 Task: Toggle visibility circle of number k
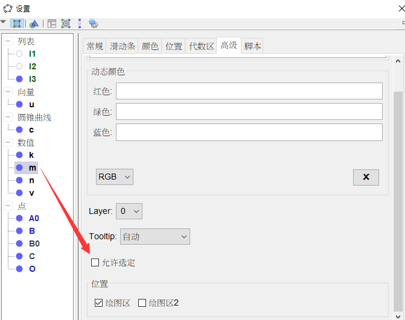19,155
